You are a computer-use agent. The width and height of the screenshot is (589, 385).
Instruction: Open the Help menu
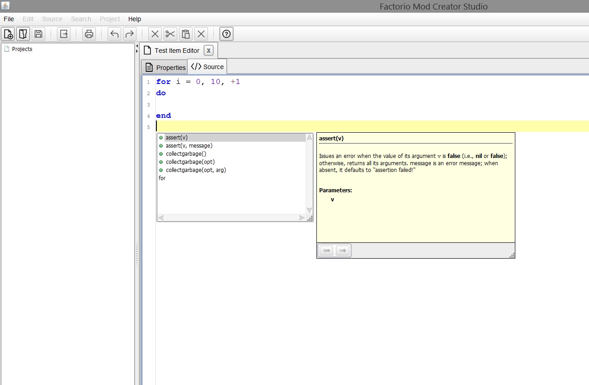(134, 19)
